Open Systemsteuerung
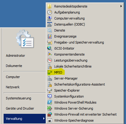Viewport: 126px width, 124px height. pos(25,98)
